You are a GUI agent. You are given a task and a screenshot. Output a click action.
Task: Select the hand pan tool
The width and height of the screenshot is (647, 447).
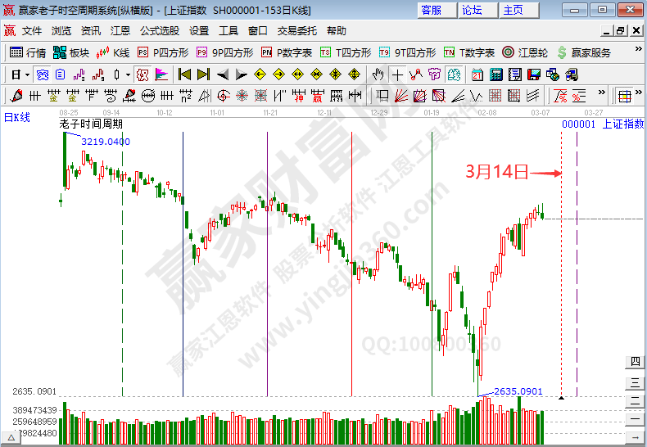[378, 74]
